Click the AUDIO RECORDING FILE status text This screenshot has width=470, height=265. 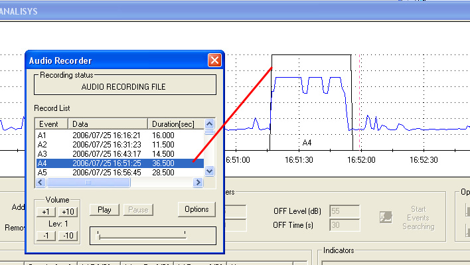coord(123,87)
